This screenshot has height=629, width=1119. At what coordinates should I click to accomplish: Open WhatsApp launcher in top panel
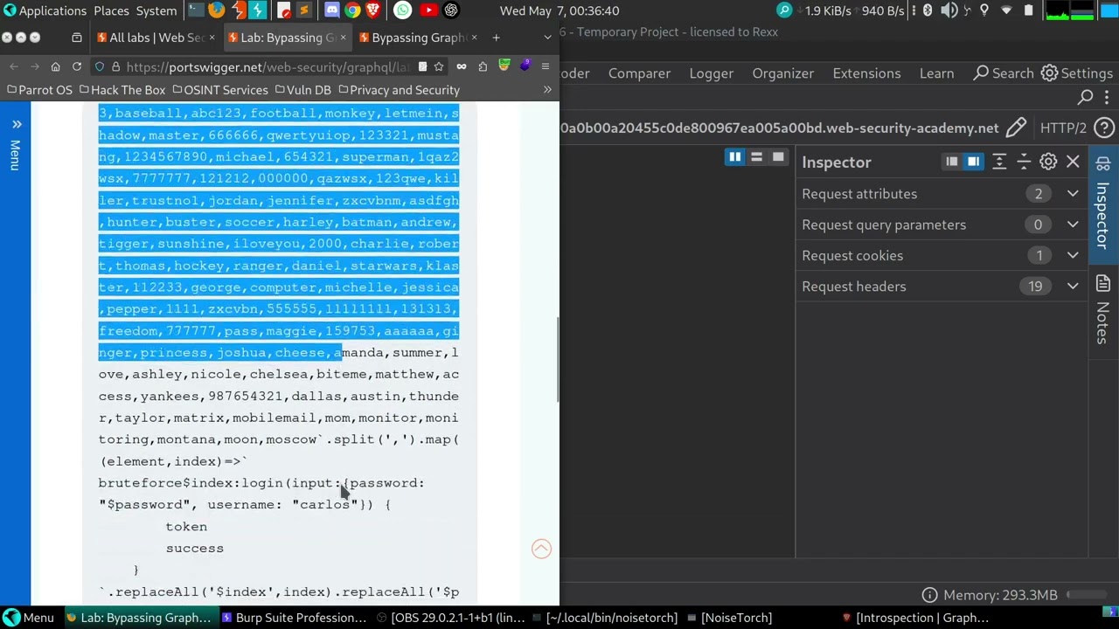[x=402, y=10]
